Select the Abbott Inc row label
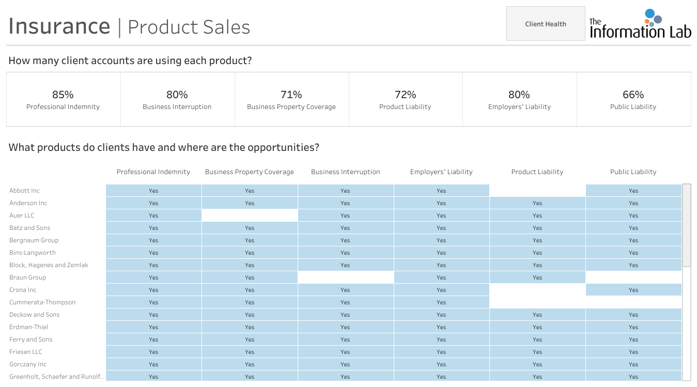Viewport: 697px width, 387px height. (x=24, y=191)
